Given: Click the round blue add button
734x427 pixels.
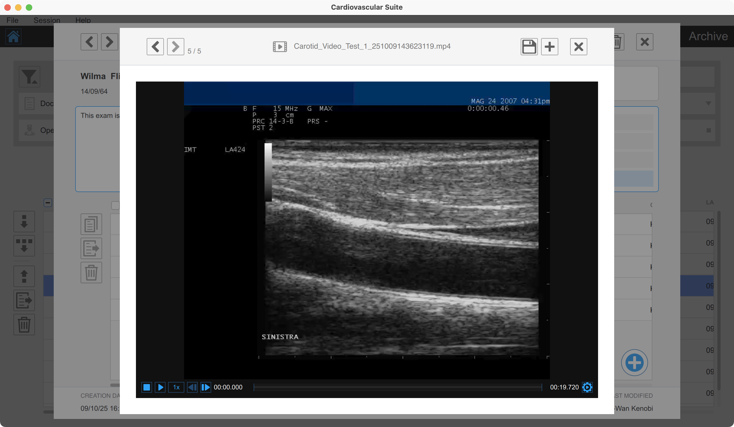Looking at the screenshot, I should pos(634,362).
